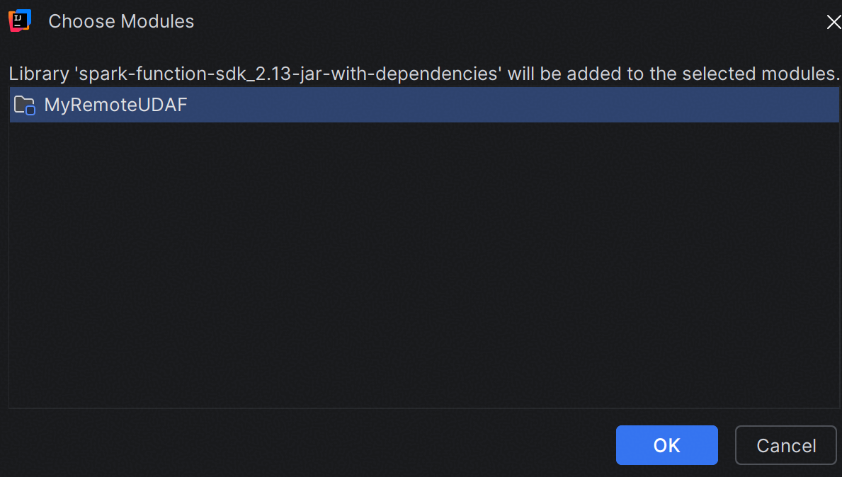
Task: Click empty area of the modules list
Action: coord(424,265)
